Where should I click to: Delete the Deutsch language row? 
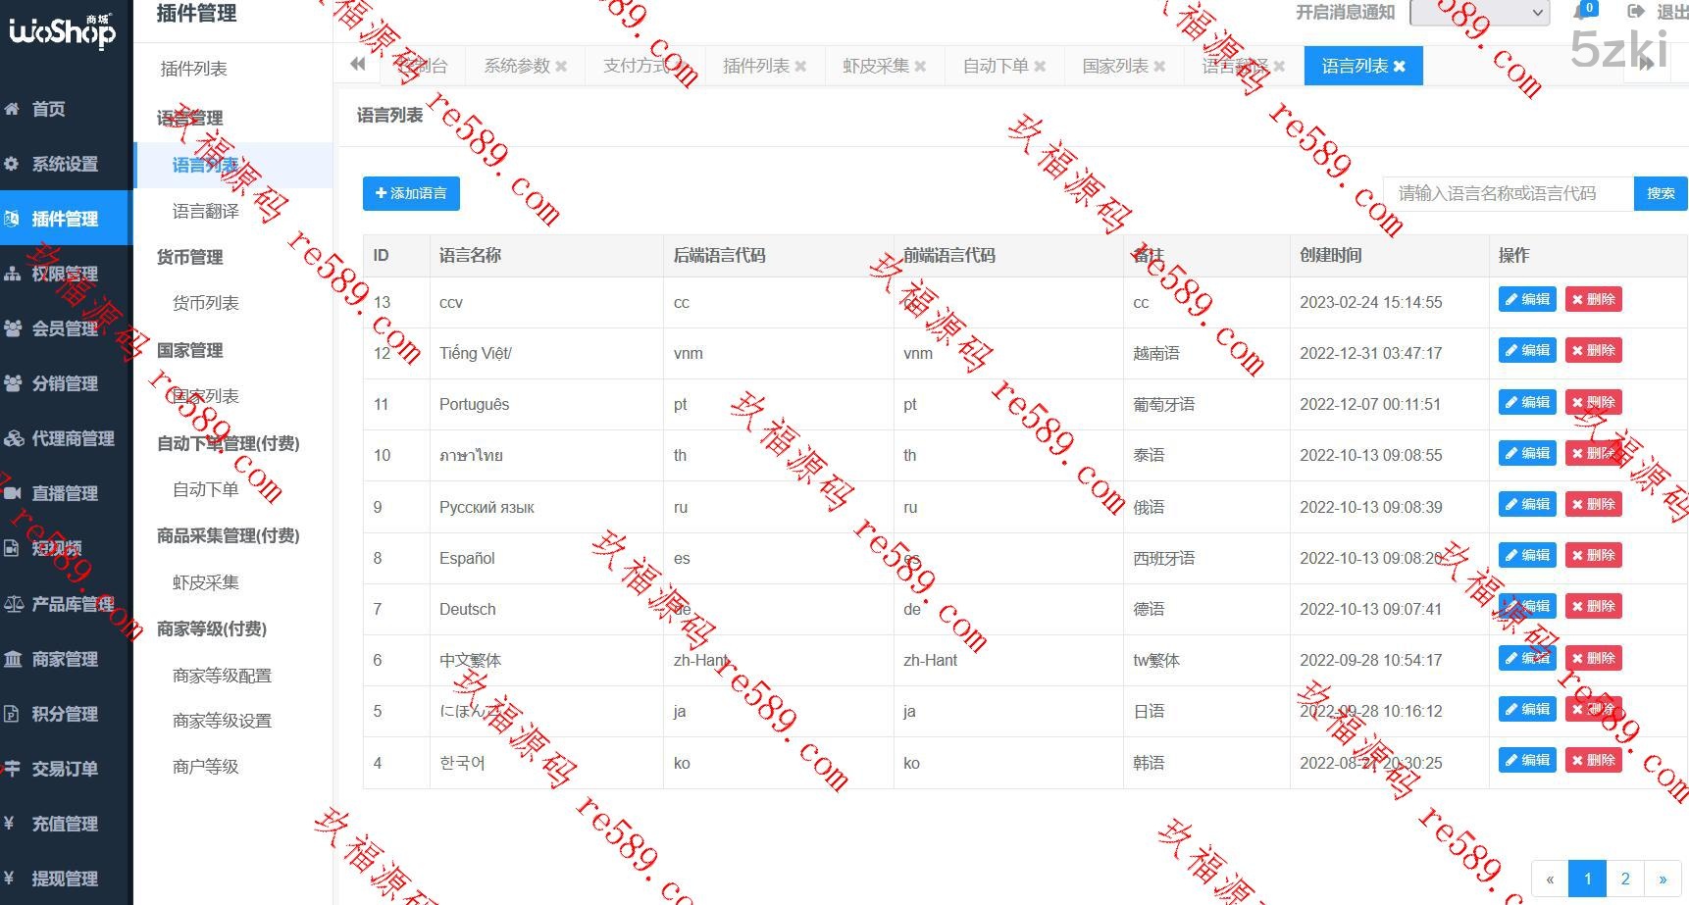coord(1593,607)
